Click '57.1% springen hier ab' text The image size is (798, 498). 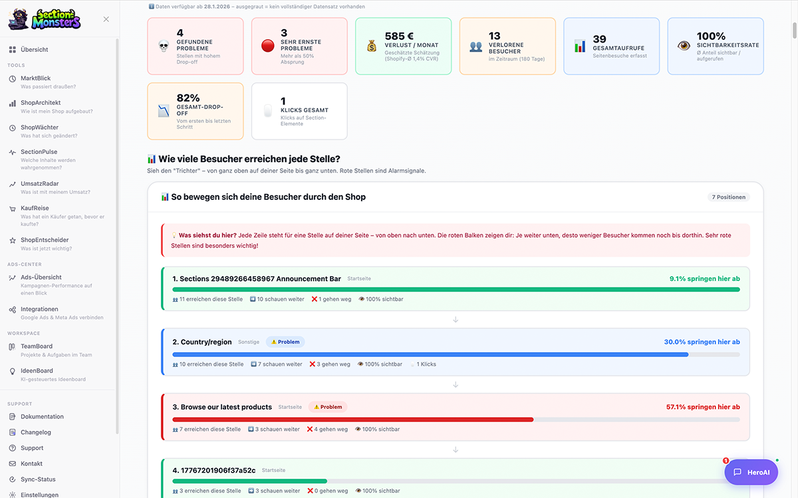coord(703,407)
